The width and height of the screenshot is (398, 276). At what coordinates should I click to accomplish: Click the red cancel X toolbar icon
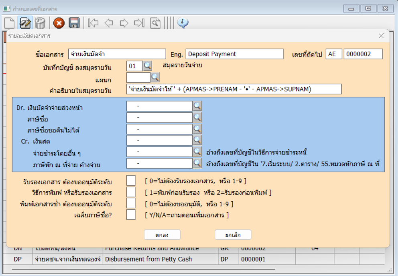tap(59, 23)
